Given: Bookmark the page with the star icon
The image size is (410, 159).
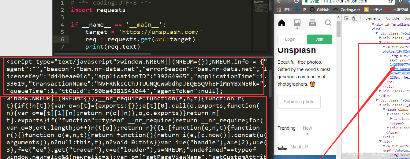Looking at the screenshot, I should coord(391,2).
